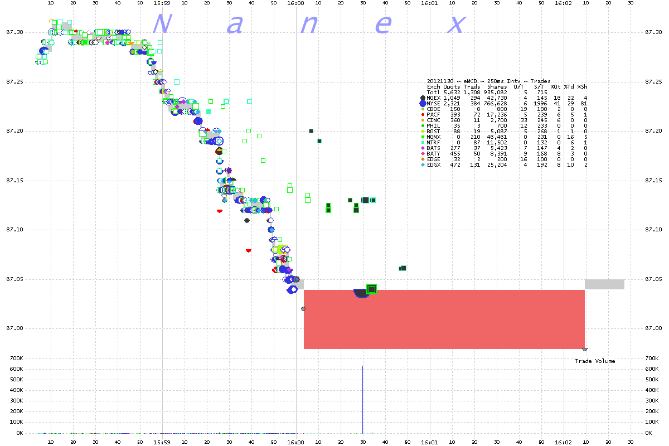Select NQNX shares value '48,481'
Screen dimensions: 669x446
point(497,137)
